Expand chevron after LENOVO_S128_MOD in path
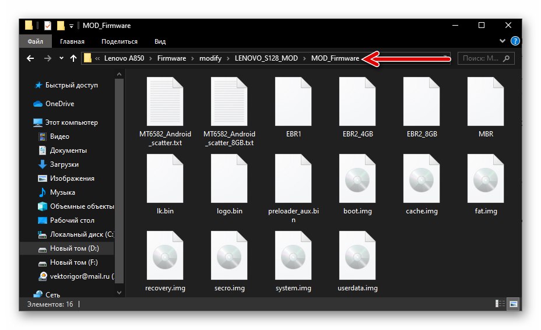 pos(304,58)
